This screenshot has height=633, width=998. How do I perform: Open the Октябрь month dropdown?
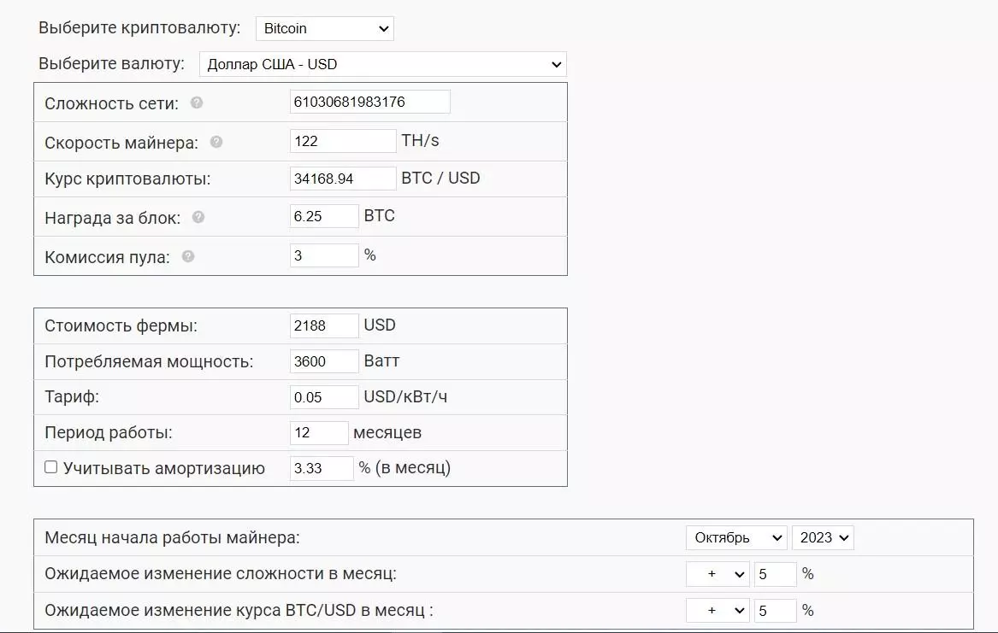(735, 537)
